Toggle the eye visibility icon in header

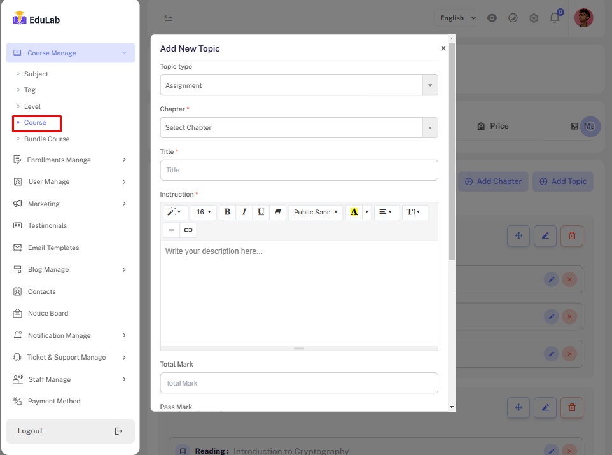pos(492,18)
